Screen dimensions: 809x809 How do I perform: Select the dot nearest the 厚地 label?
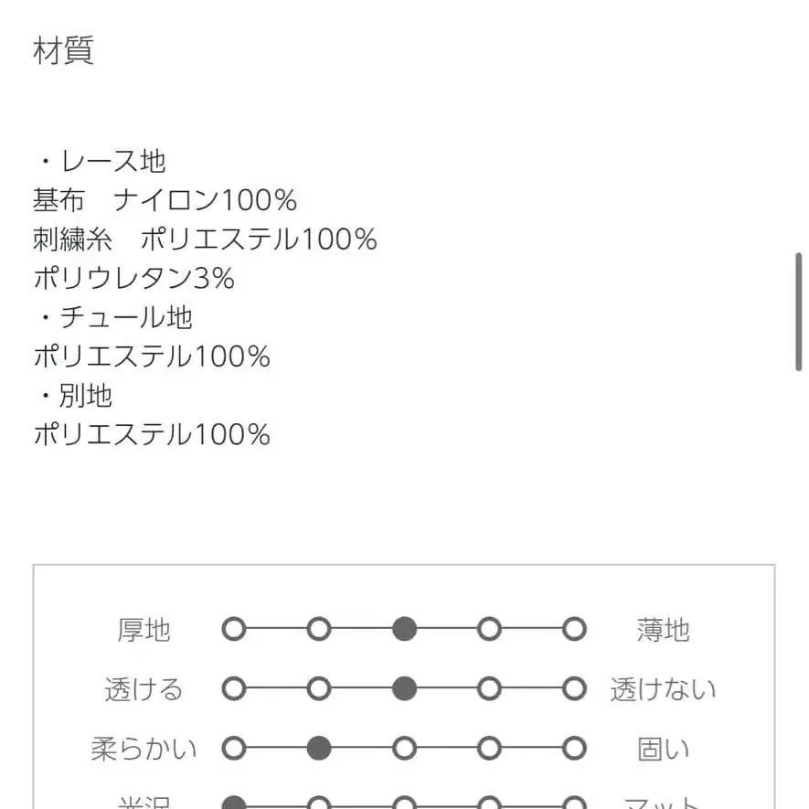(234, 629)
